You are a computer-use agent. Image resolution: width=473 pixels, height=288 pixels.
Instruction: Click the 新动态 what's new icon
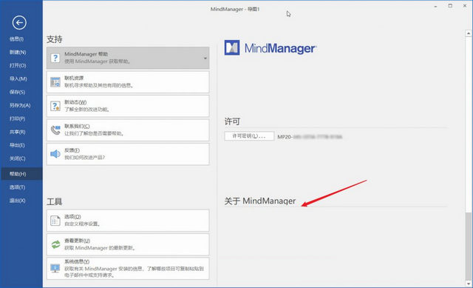tap(55, 106)
